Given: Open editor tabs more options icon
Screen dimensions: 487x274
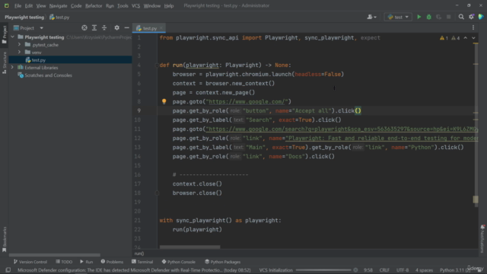Looking at the screenshot, I should click(x=473, y=28).
